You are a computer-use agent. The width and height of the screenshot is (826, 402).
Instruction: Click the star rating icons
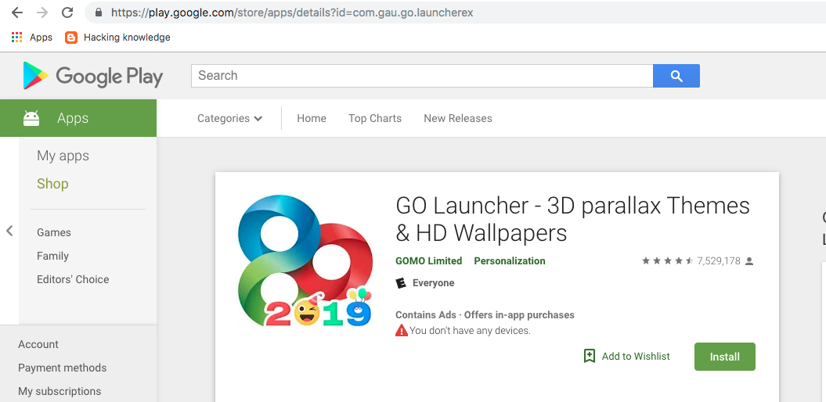[667, 261]
